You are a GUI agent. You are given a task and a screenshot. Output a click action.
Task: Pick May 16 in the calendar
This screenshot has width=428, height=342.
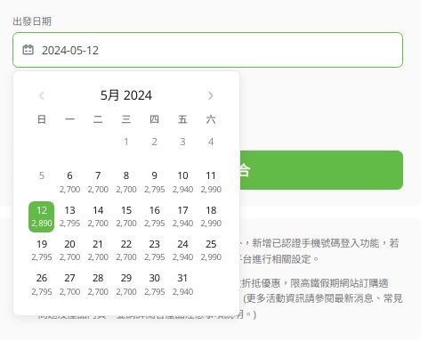154,216
